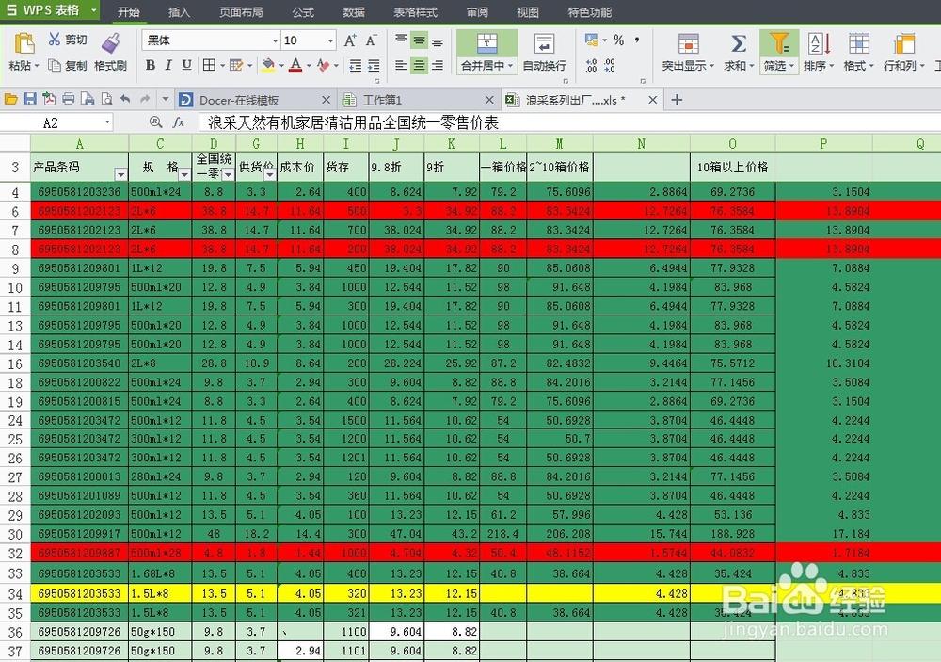Image resolution: width=941 pixels, height=662 pixels.
Task: Increase the cell indent
Action: 374,66
